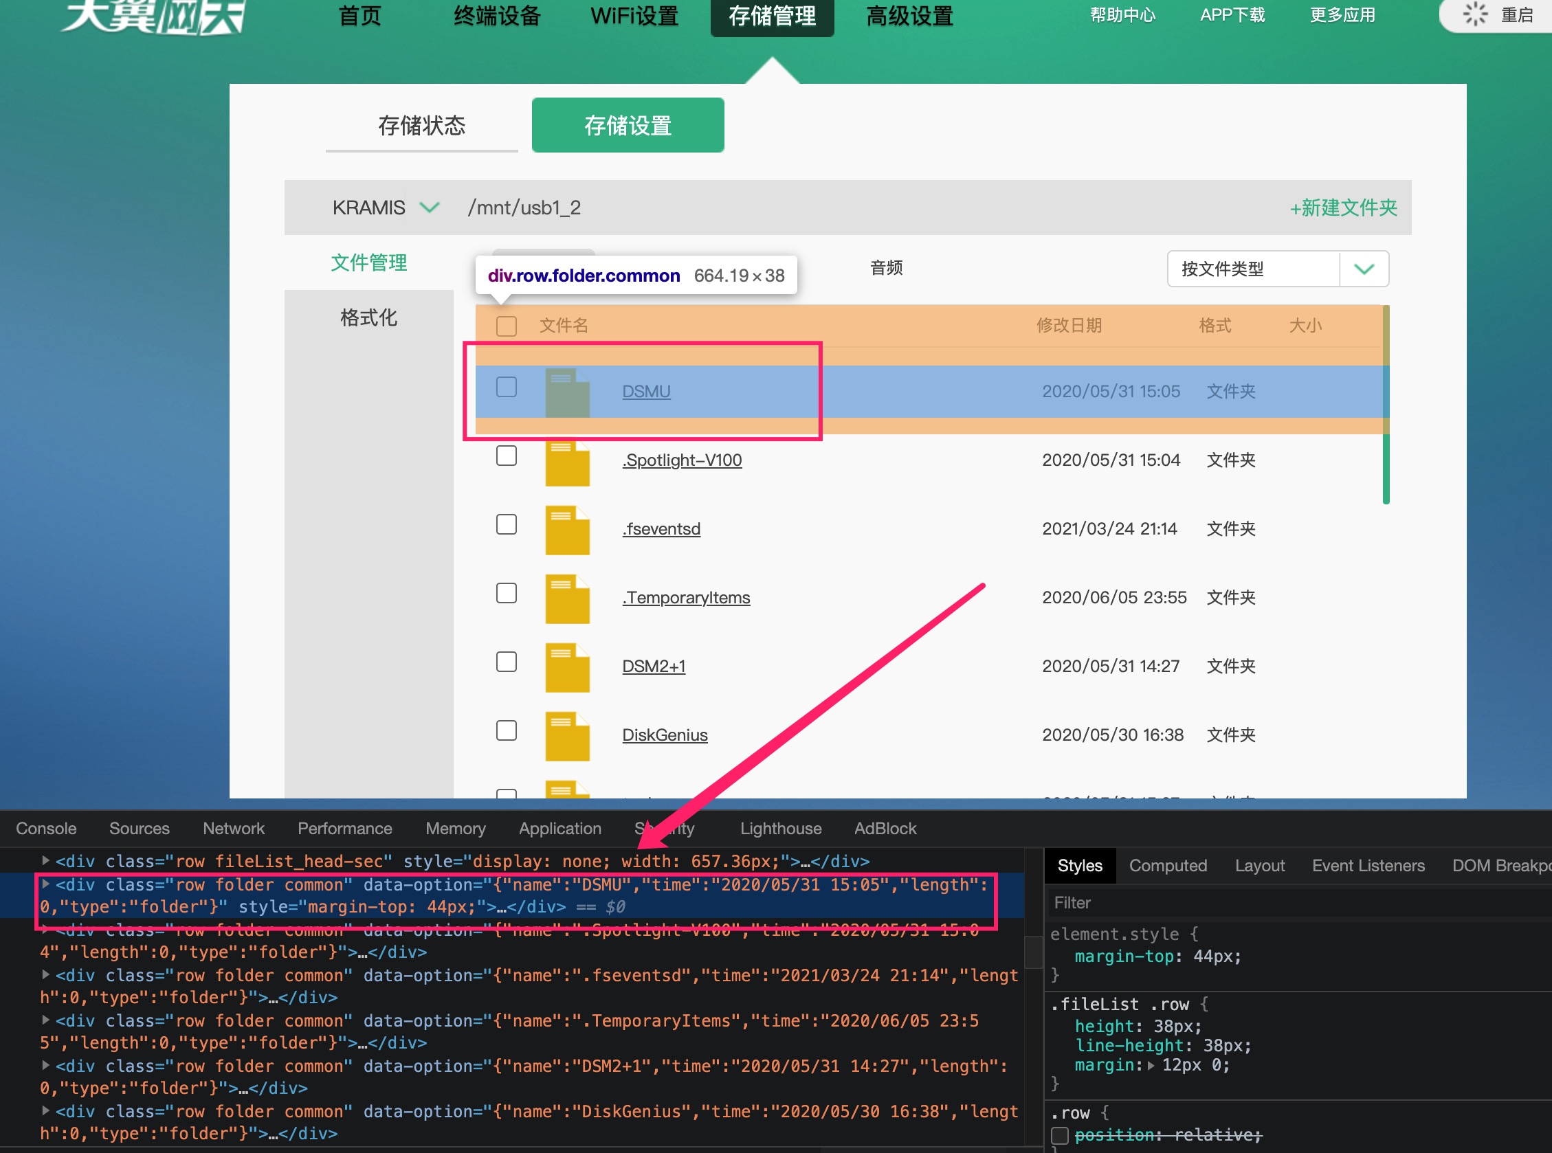Viewport: 1552px width, 1153px height.
Task: Open the DSMU folder link
Action: click(x=646, y=392)
